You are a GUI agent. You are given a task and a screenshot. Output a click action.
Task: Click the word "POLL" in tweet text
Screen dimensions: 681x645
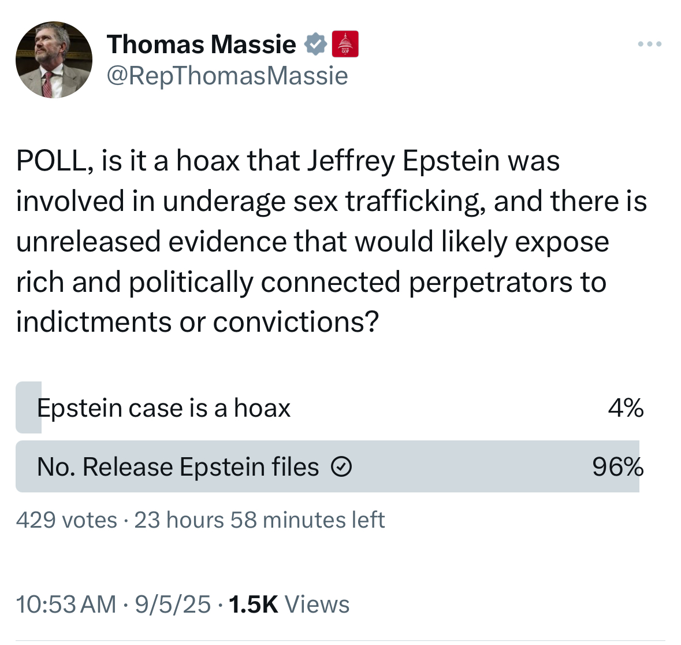[51, 161]
